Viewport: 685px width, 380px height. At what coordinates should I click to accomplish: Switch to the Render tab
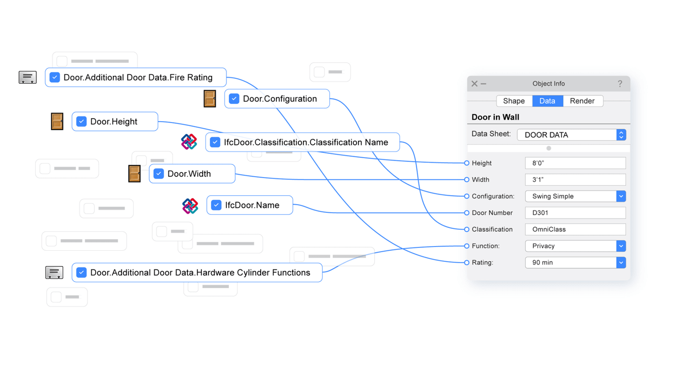[x=582, y=101]
